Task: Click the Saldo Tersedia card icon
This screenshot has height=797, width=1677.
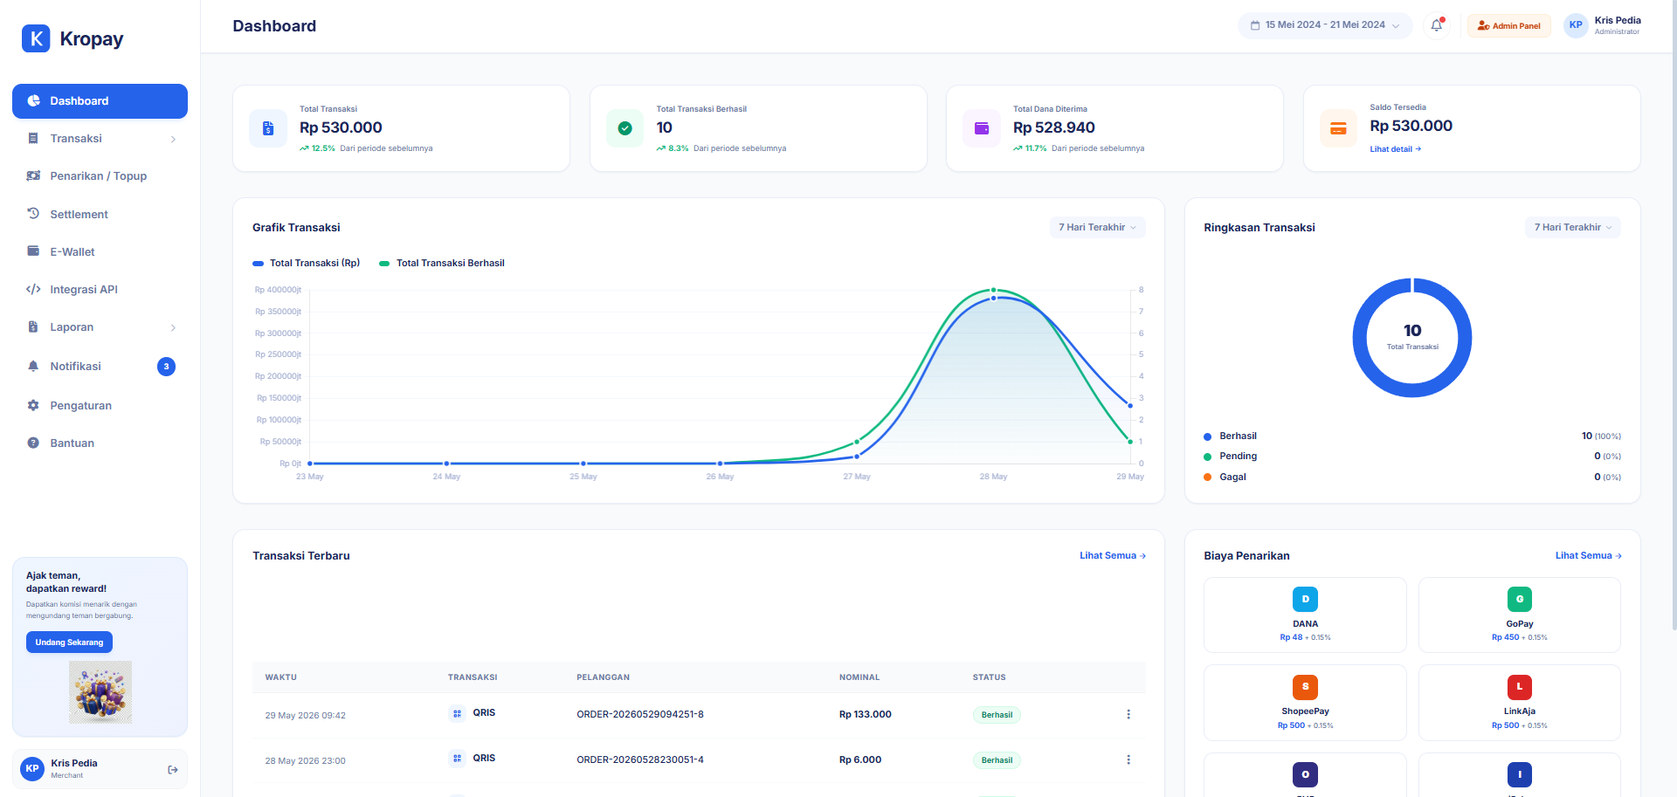Action: (x=1338, y=128)
